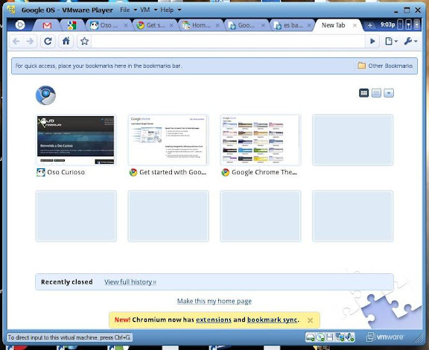
Task: Switch to the Google pinned tab
Action: click(x=71, y=25)
